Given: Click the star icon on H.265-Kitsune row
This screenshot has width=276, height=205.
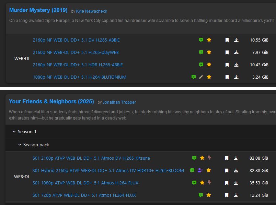Looking at the screenshot, I should [x=202, y=158].
